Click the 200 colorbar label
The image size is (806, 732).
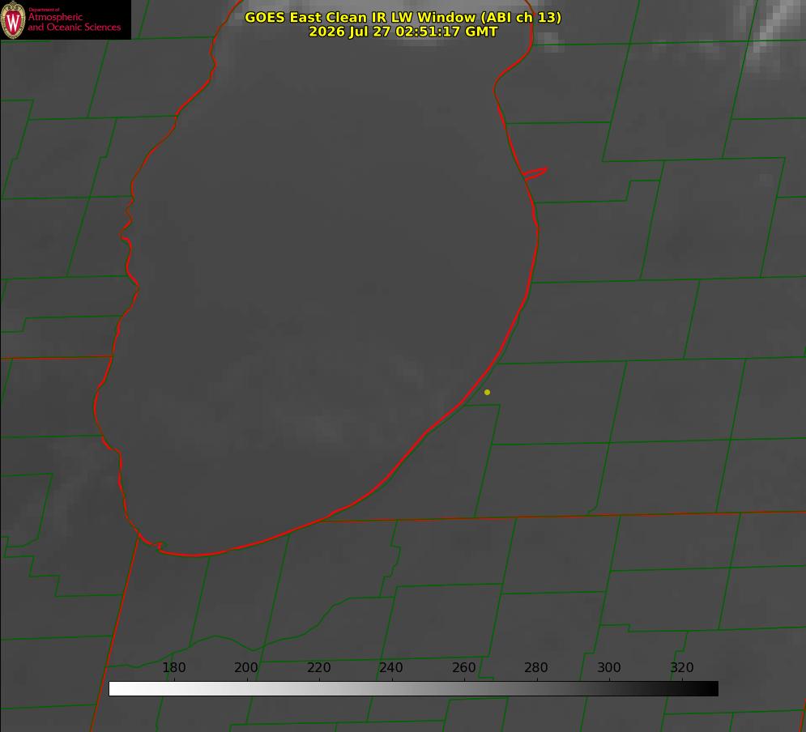coord(246,667)
